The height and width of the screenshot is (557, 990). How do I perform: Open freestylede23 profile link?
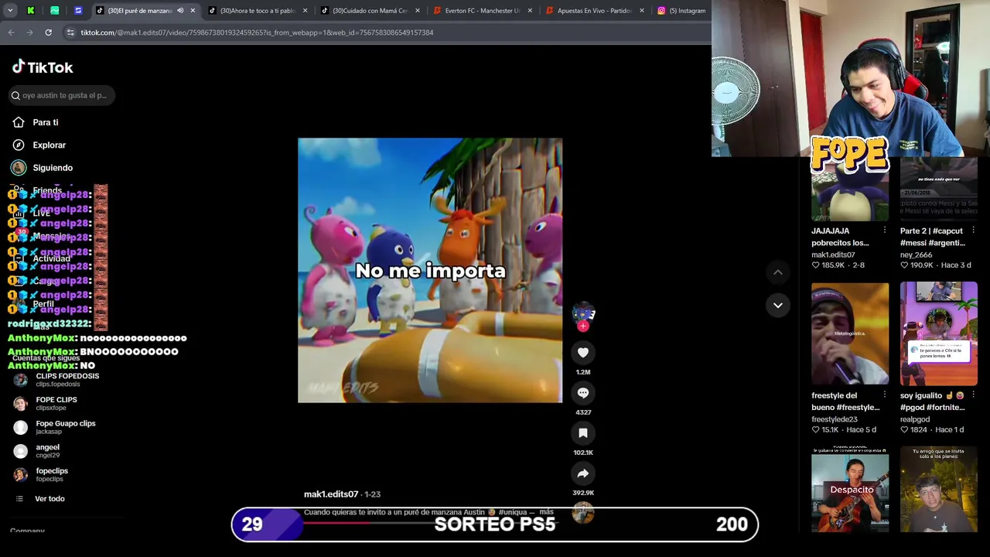pyautogui.click(x=835, y=419)
